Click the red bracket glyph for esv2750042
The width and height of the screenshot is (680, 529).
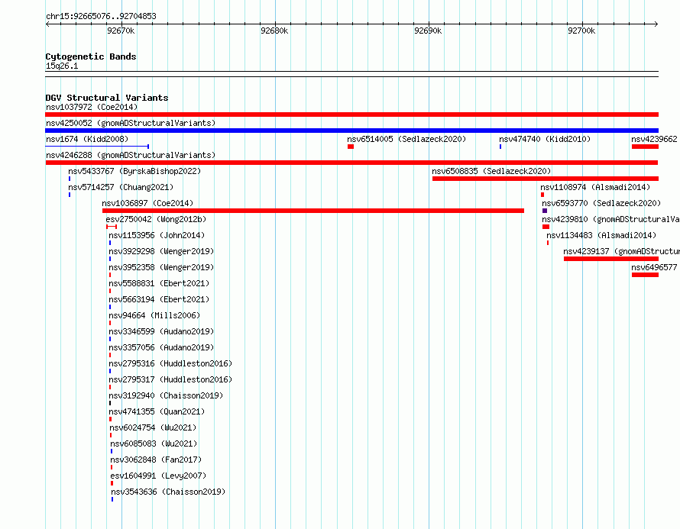pyautogui.click(x=112, y=227)
